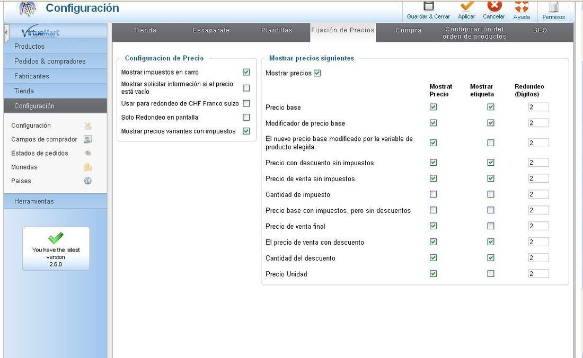Collapse the sidebar with the left arrow handle
This screenshot has height=358, width=583.
pyautogui.click(x=6, y=33)
